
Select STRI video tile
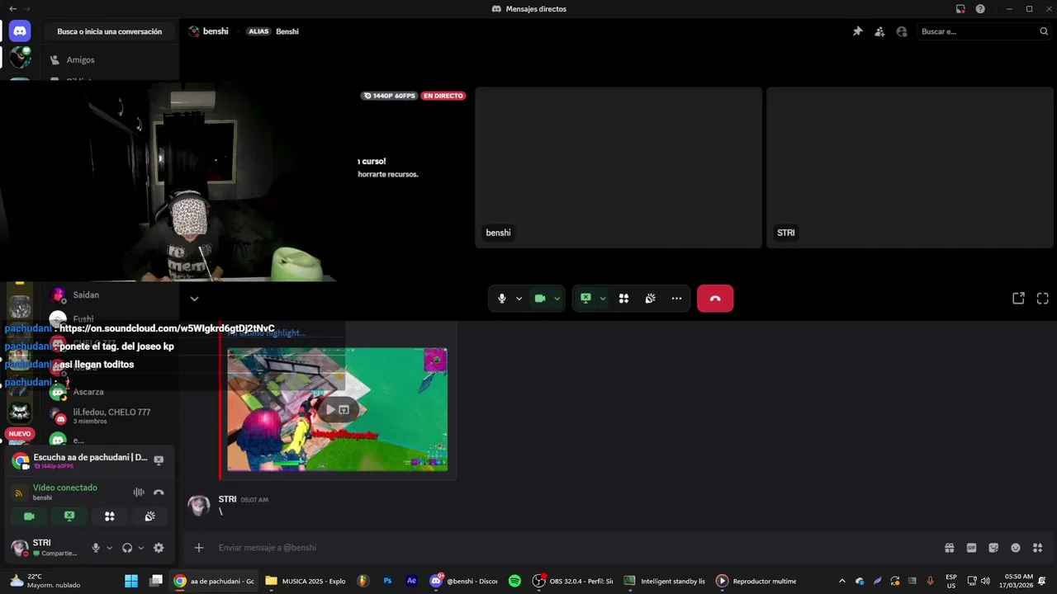(911, 167)
